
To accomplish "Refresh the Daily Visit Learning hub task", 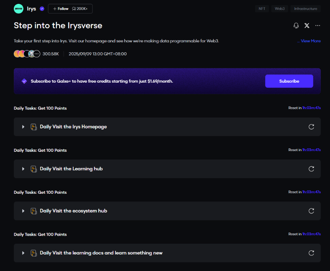I will (311, 169).
